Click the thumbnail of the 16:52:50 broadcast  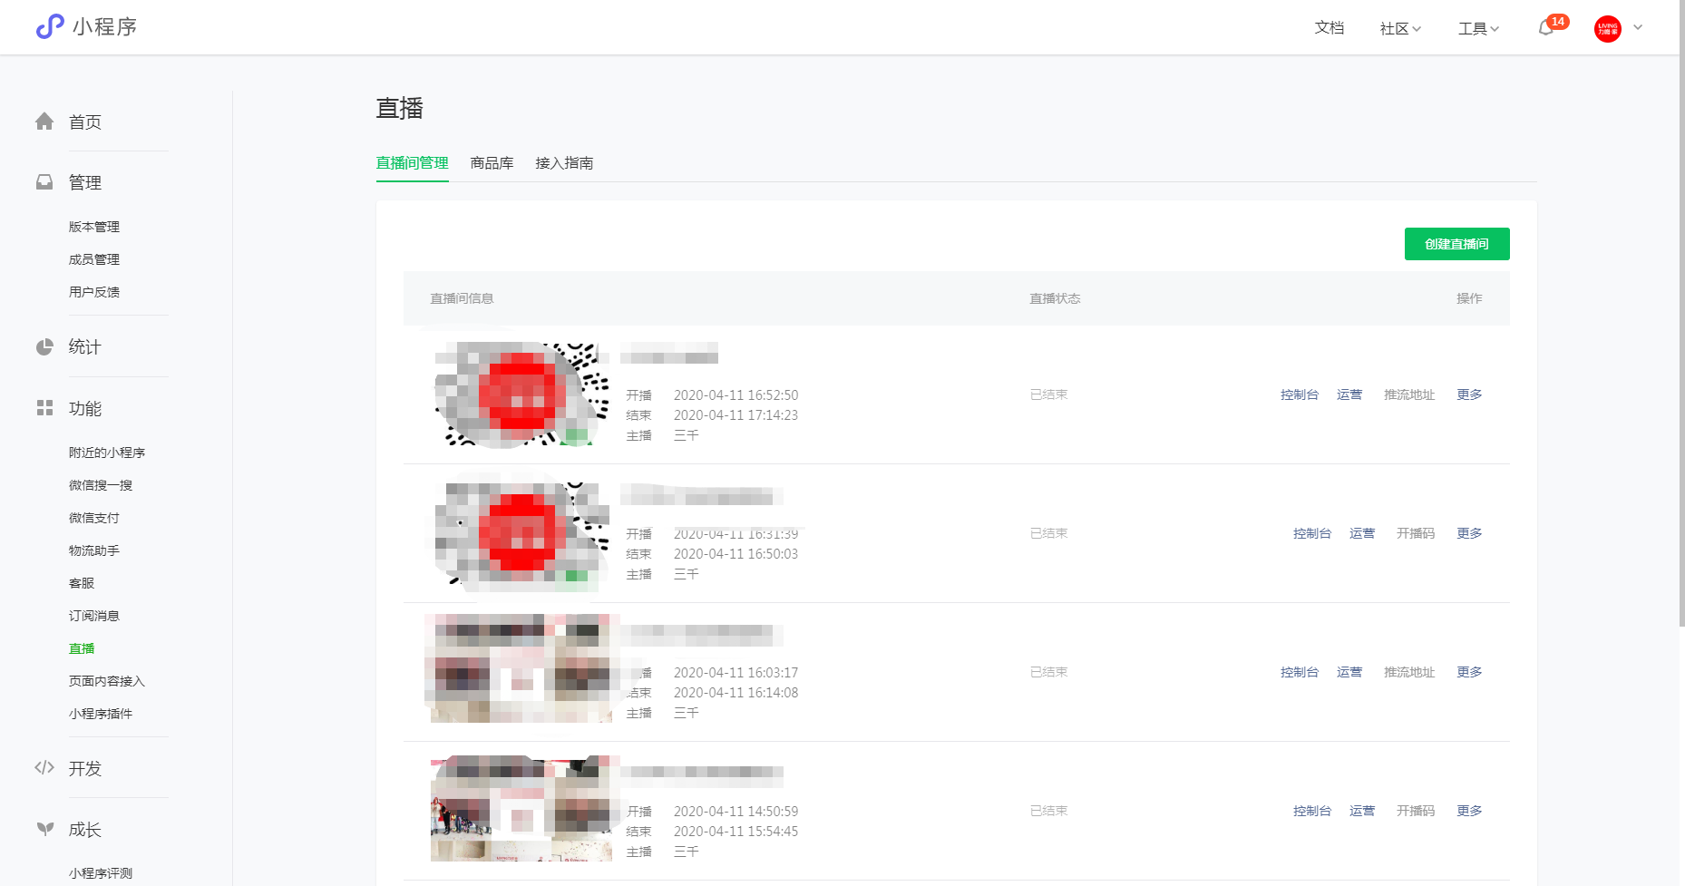[521, 394]
